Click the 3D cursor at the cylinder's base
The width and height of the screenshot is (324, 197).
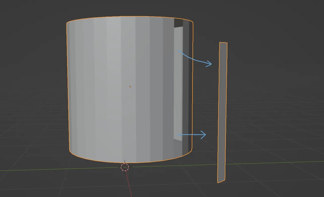[125, 167]
